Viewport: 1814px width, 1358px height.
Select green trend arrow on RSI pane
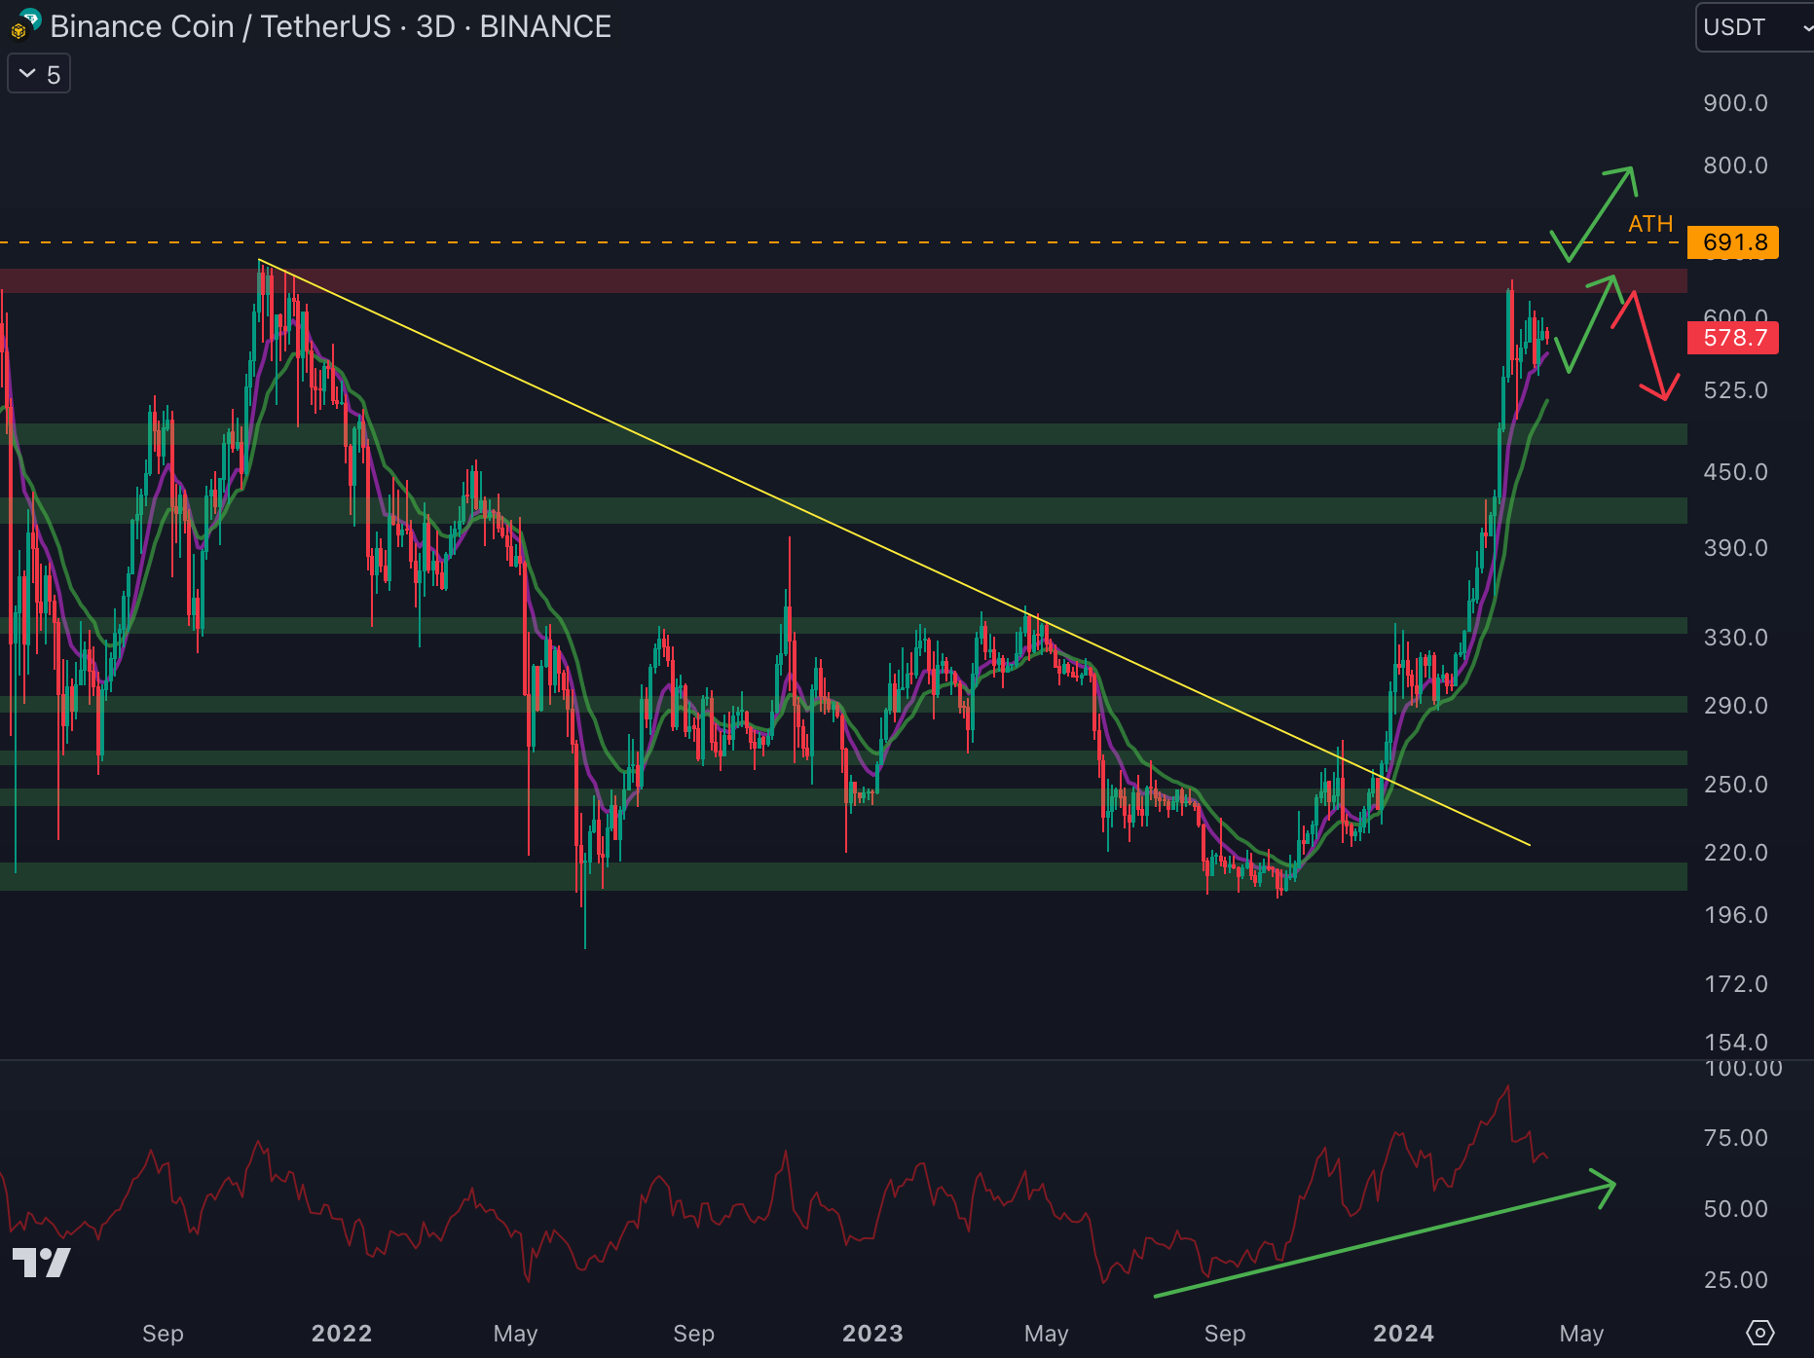[1383, 1240]
